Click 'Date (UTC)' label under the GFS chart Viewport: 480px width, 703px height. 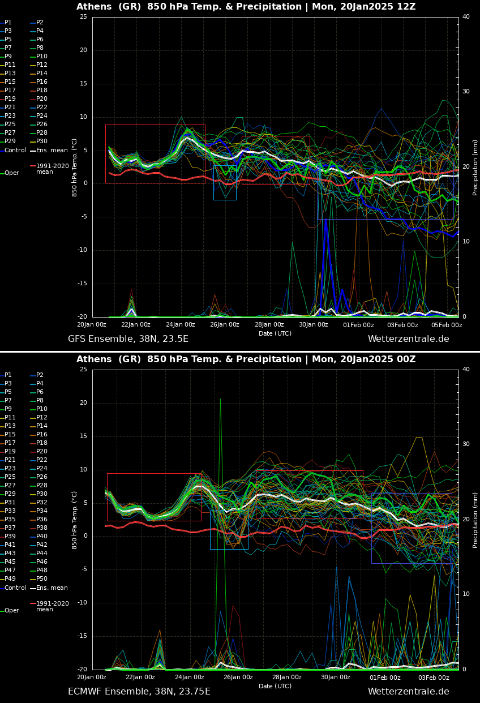click(275, 333)
